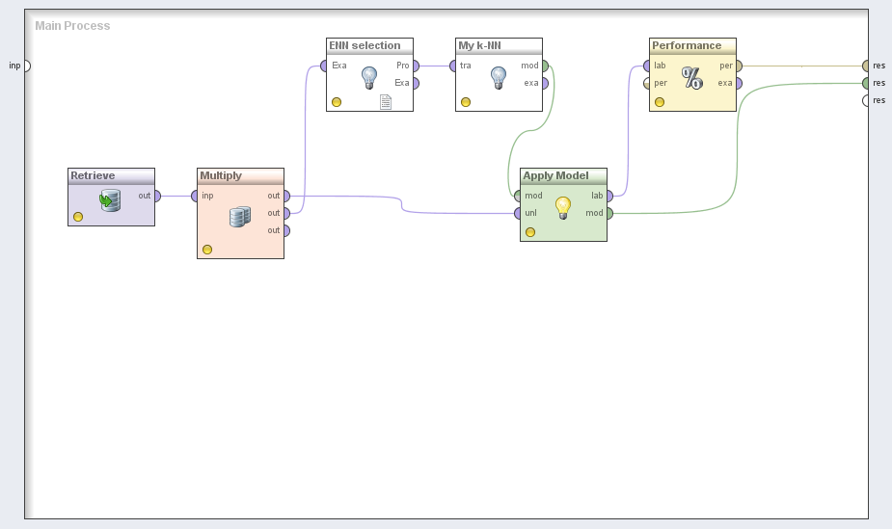Click the Retrieve operator out port
This screenshot has height=529, width=892.
(156, 196)
